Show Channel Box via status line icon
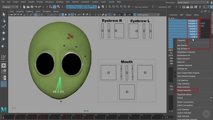The height and width of the screenshot is (120, 213). [x=211, y=7]
